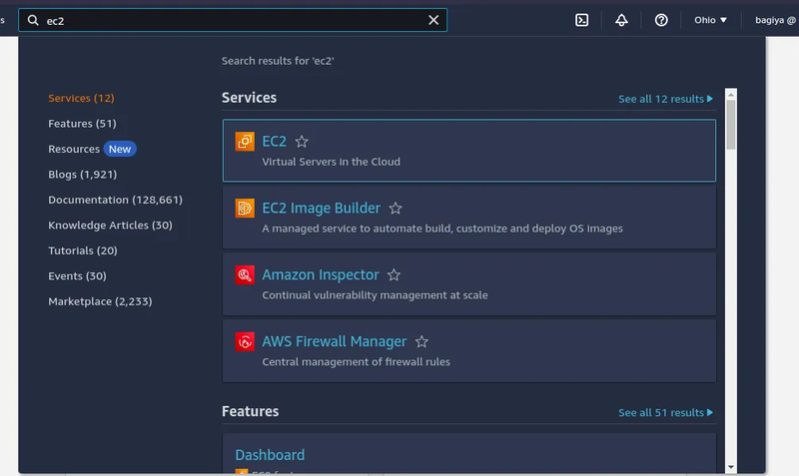This screenshot has width=799, height=476.
Task: Click the AWS Firewall Manager icon
Action: point(245,342)
